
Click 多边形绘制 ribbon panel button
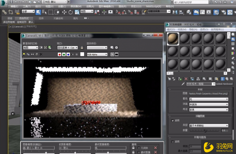click(9, 22)
